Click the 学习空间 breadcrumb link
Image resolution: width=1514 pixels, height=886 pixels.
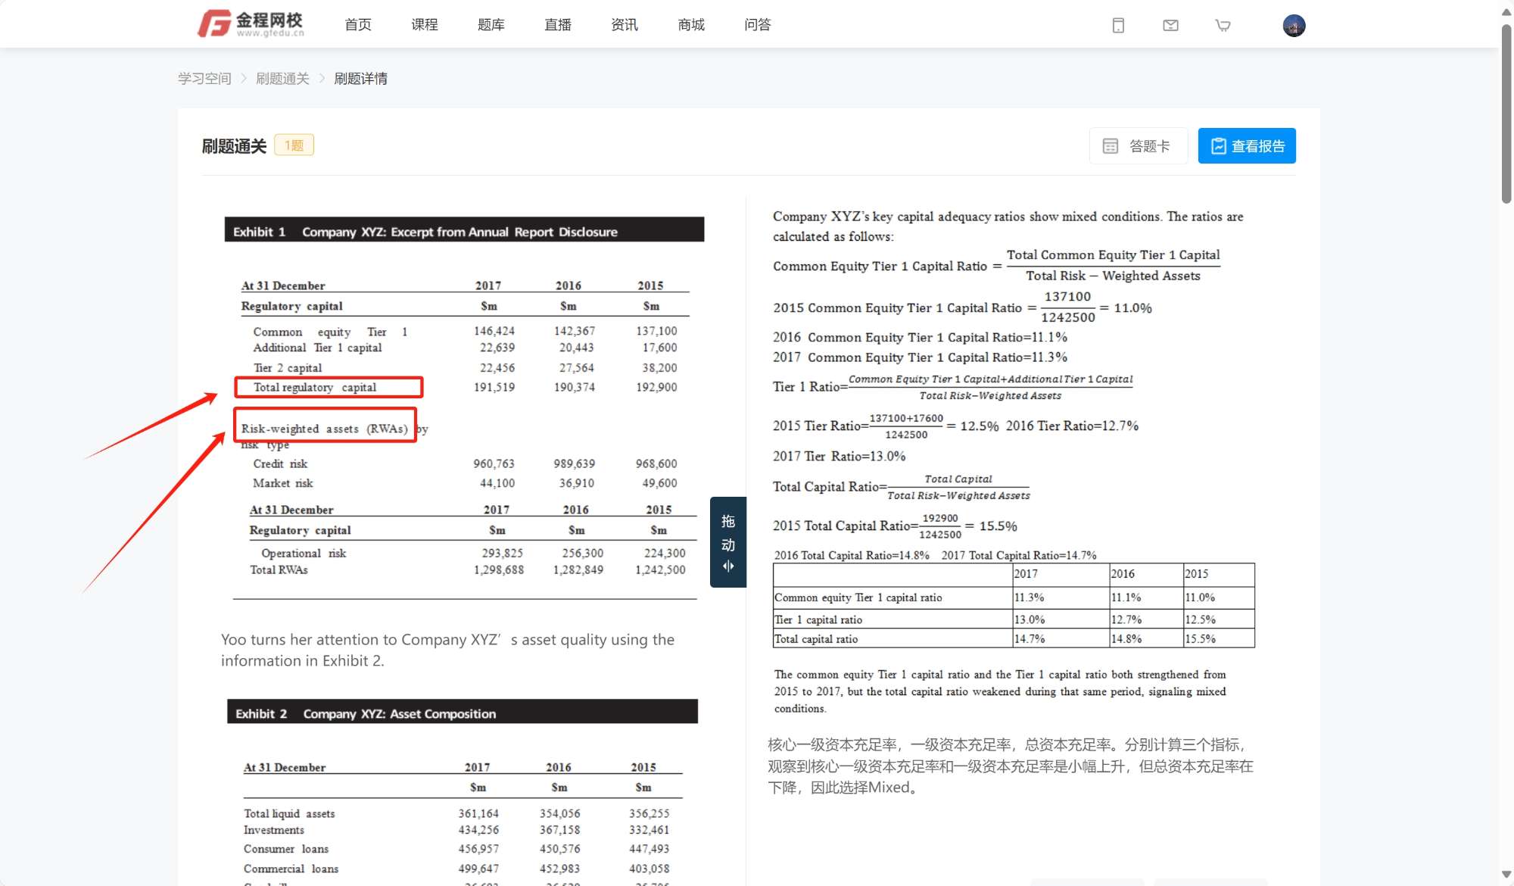204,79
